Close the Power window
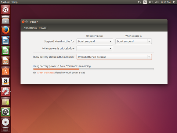The width and height of the screenshot is (177, 133). point(23,22)
